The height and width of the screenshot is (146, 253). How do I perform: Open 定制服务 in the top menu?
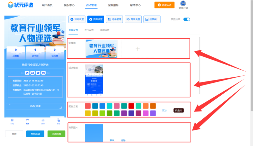click(113, 5)
